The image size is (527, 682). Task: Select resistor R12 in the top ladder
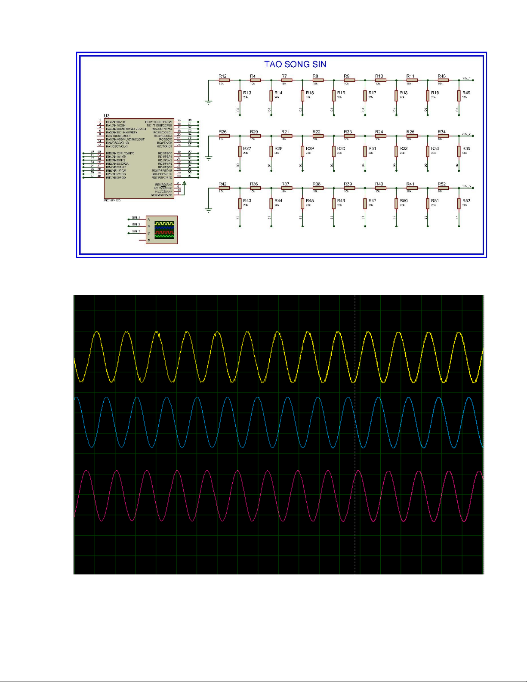(x=224, y=80)
